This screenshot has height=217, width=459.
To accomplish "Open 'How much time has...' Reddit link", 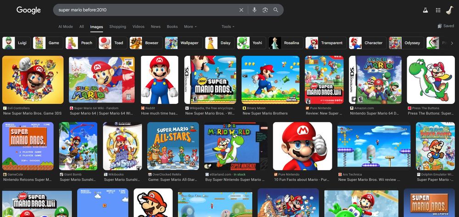I will [x=160, y=114].
